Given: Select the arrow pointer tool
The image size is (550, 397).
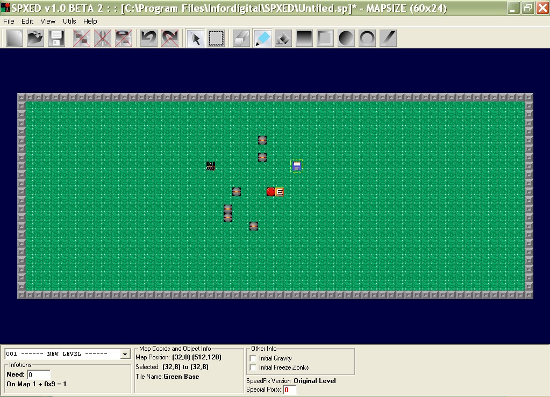Looking at the screenshot, I should point(195,38).
